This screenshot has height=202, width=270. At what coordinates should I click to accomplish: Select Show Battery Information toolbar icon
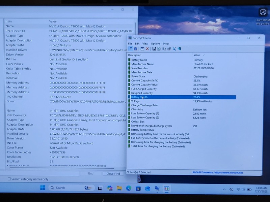(131, 49)
